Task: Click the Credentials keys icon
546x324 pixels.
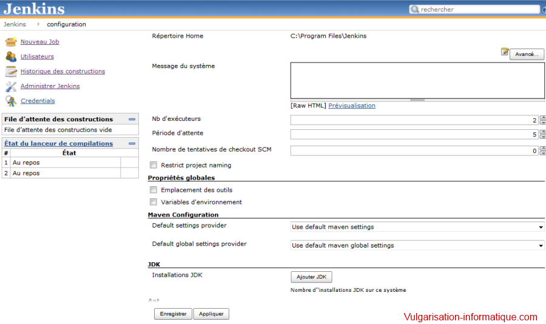Action: pyautogui.click(x=11, y=101)
